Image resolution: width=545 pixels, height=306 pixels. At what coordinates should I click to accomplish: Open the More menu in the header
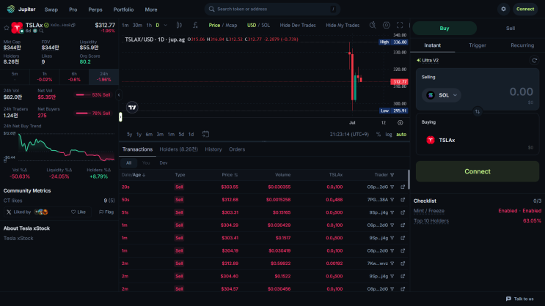(151, 10)
